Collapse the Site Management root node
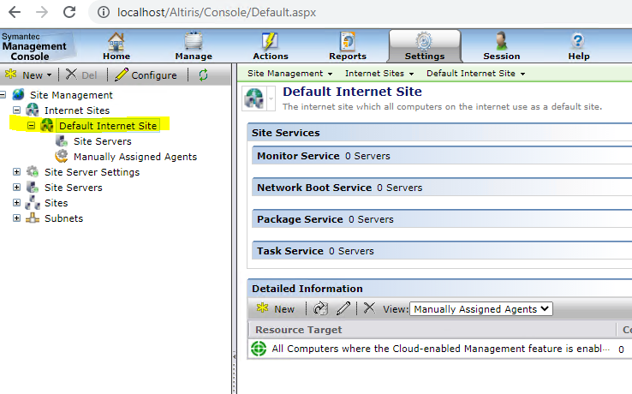Viewport: 632px width, 394px height. (x=3, y=95)
